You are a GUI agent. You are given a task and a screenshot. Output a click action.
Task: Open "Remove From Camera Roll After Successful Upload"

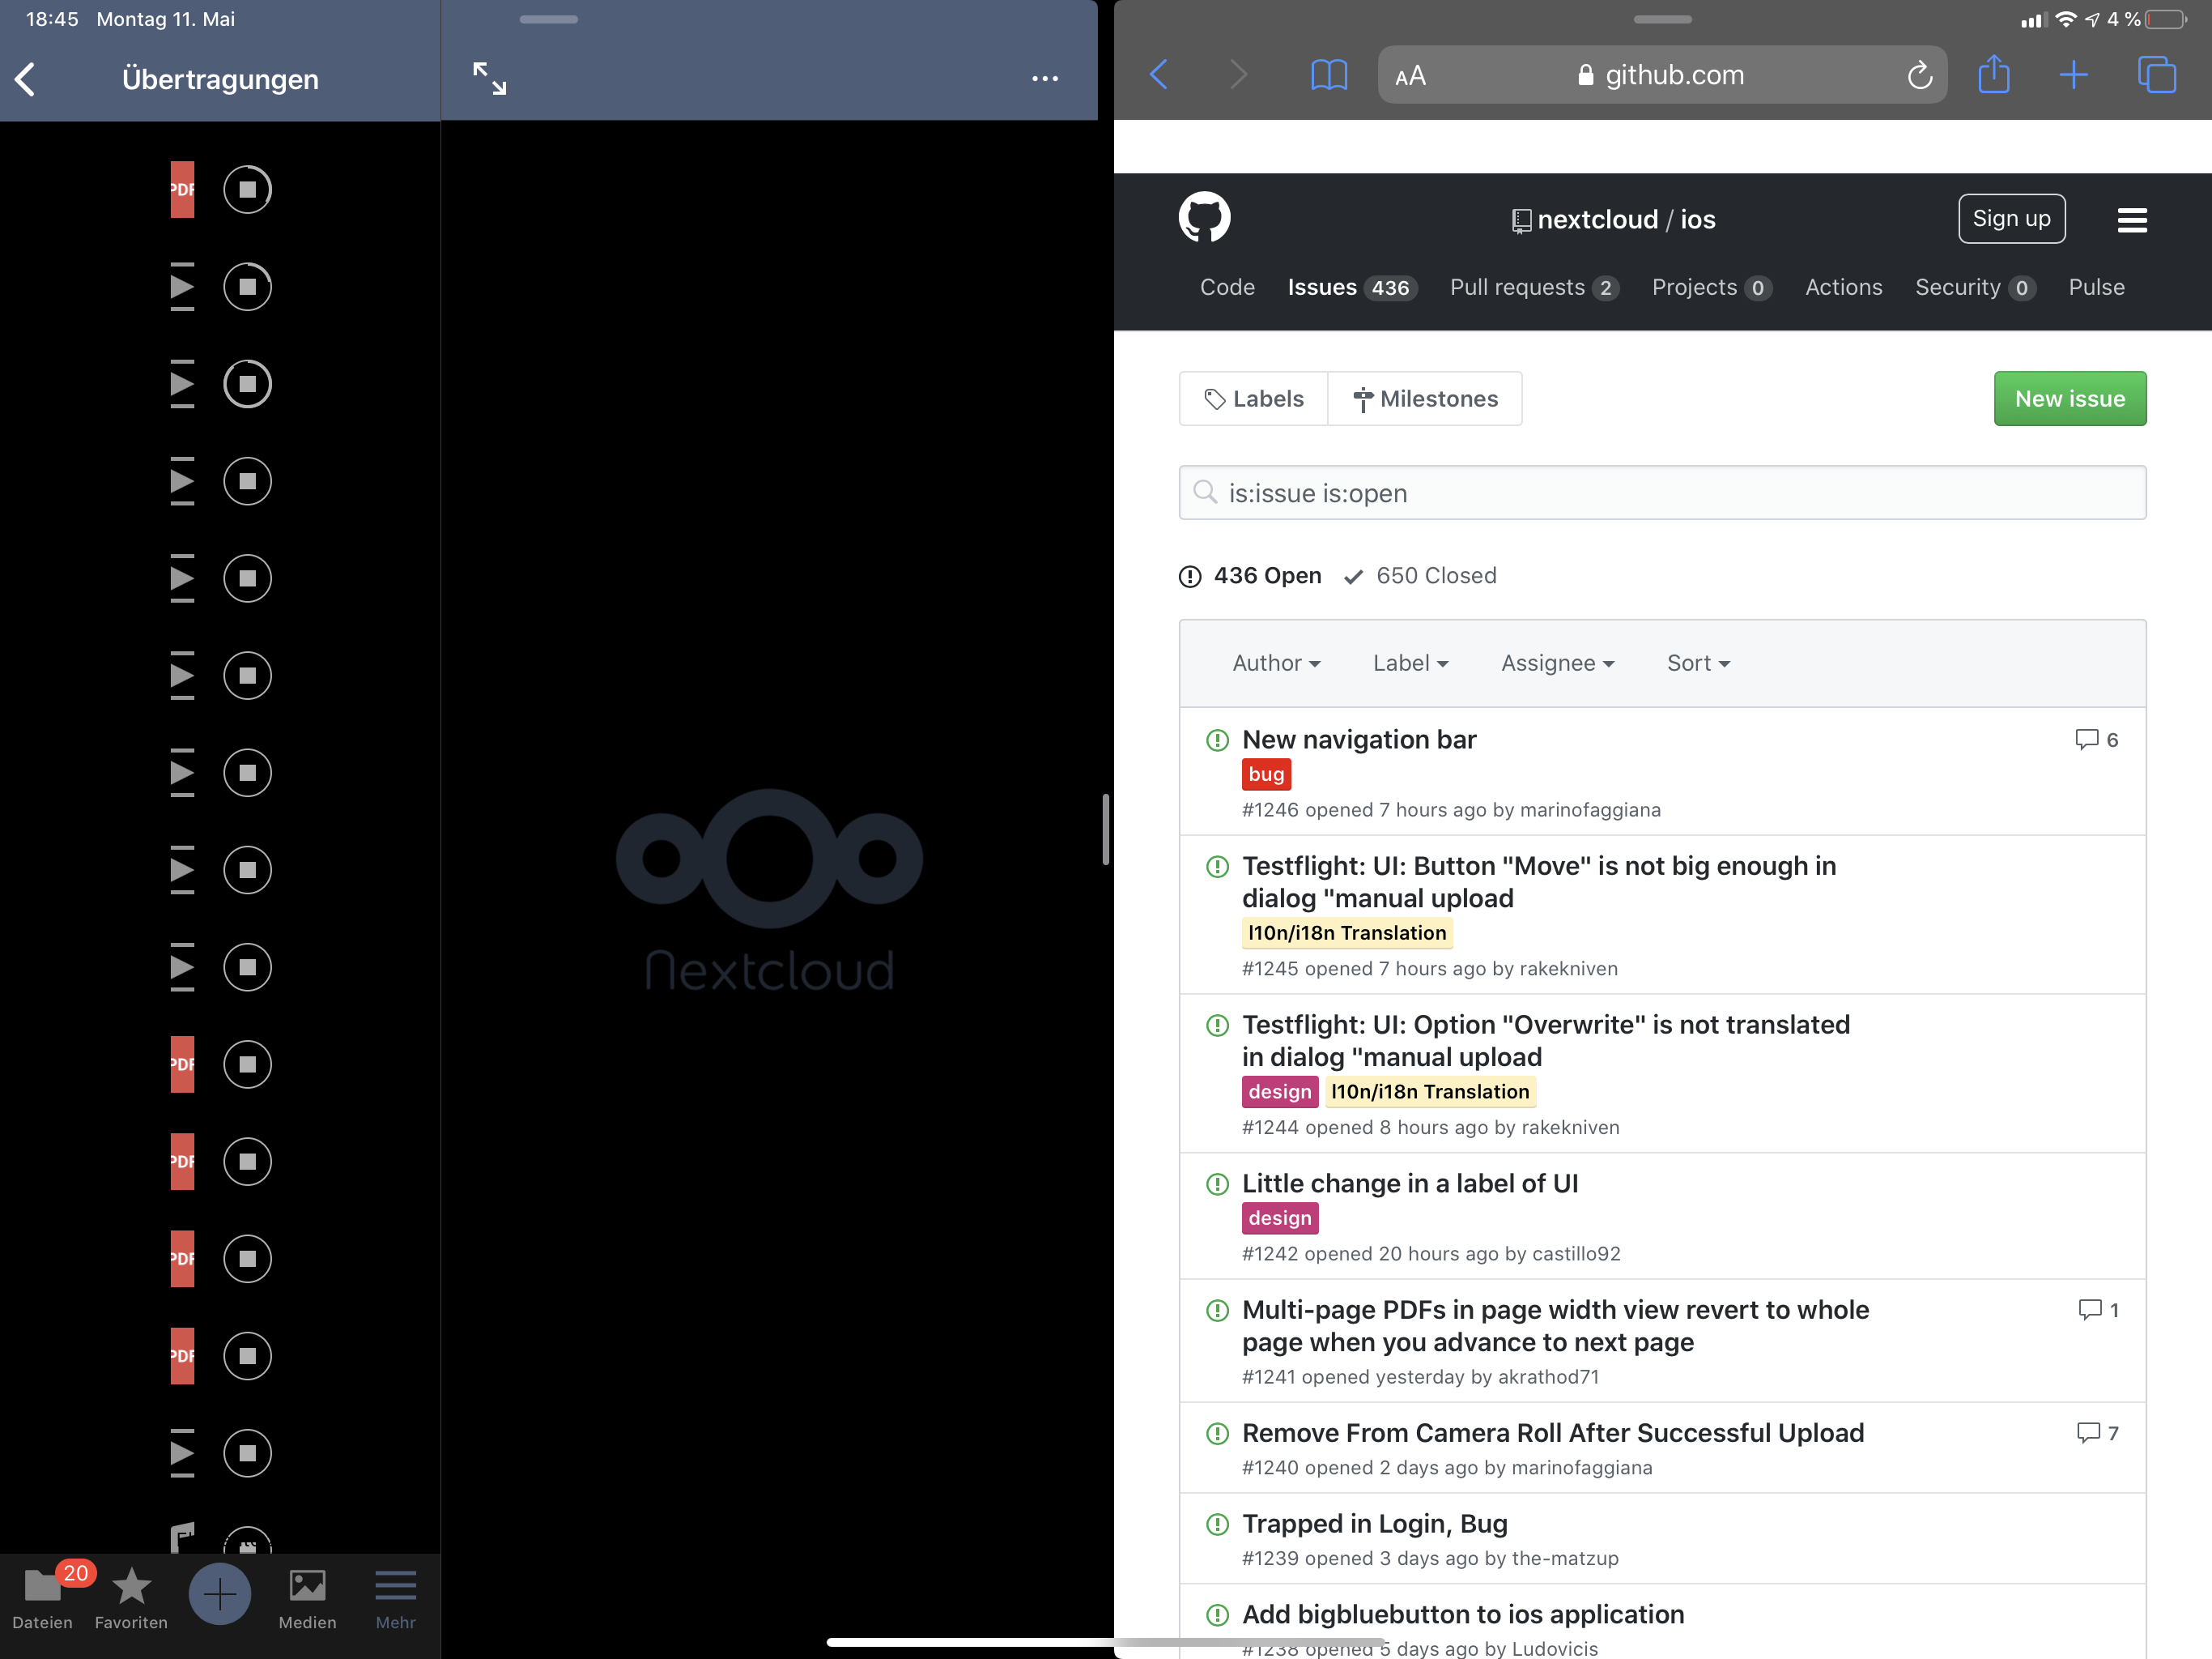1553,1433
